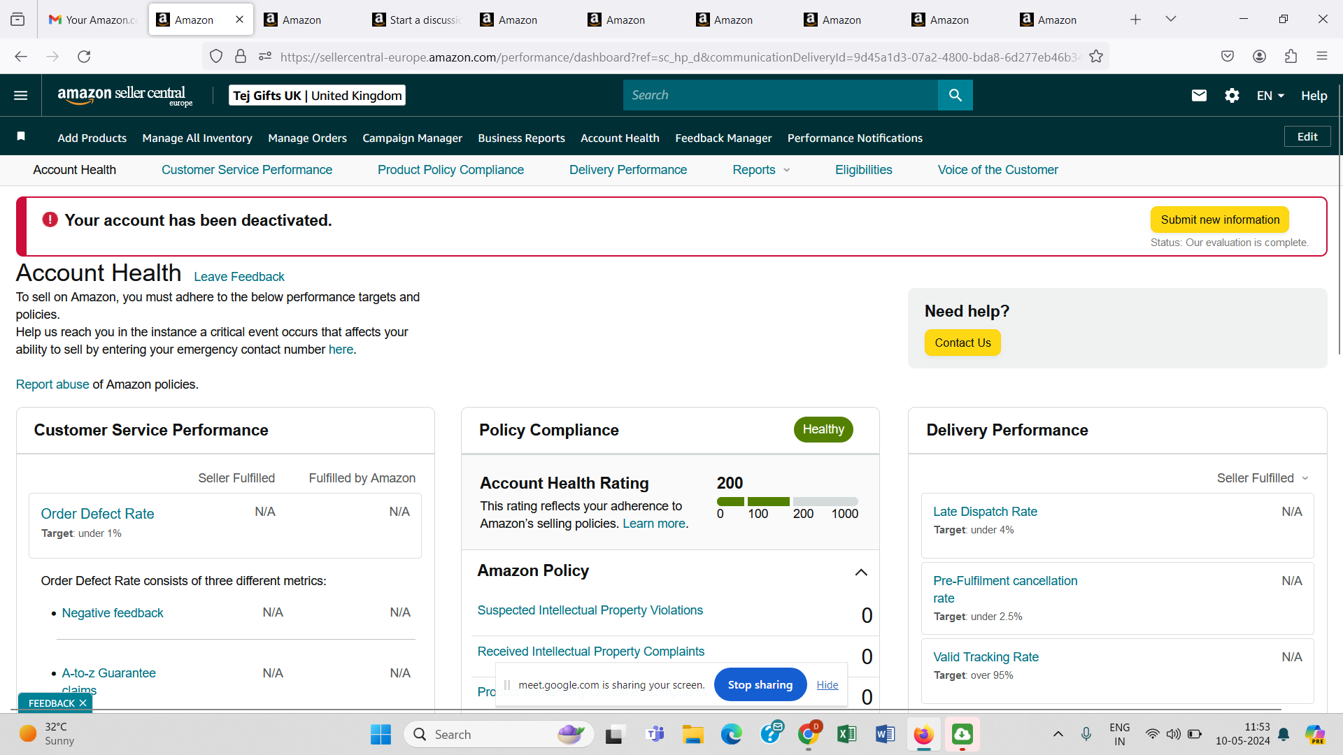This screenshot has width=1343, height=755.
Task: Expand the Reports dropdown menu
Action: pos(761,170)
